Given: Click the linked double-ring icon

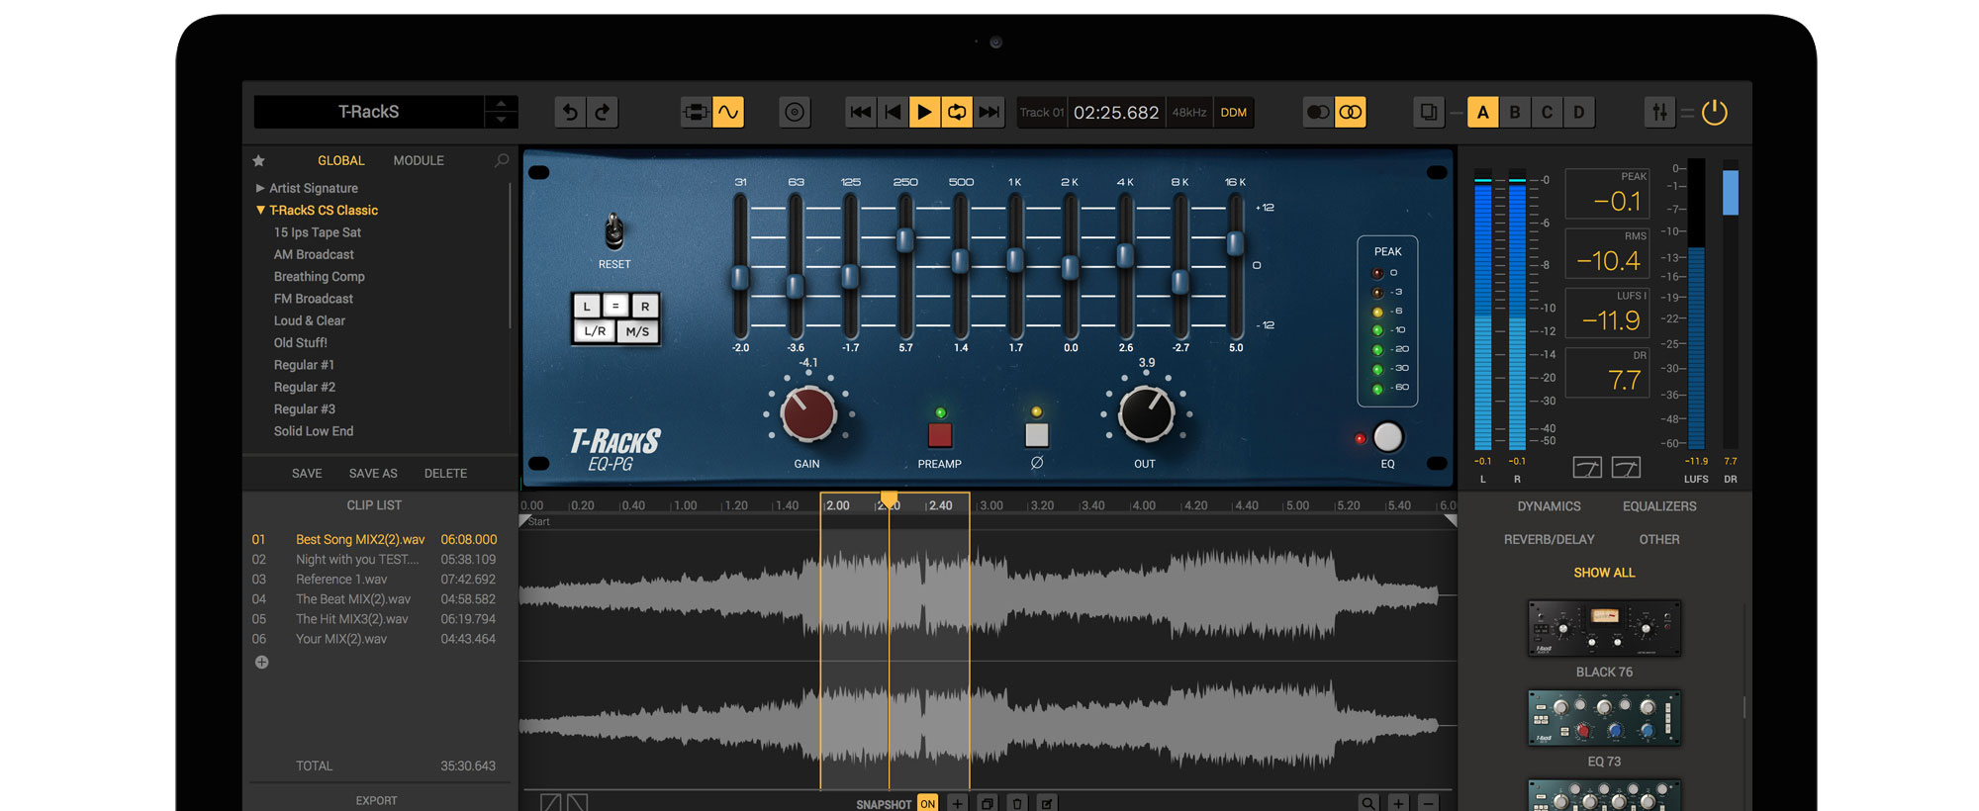Looking at the screenshot, I should [x=1351, y=113].
